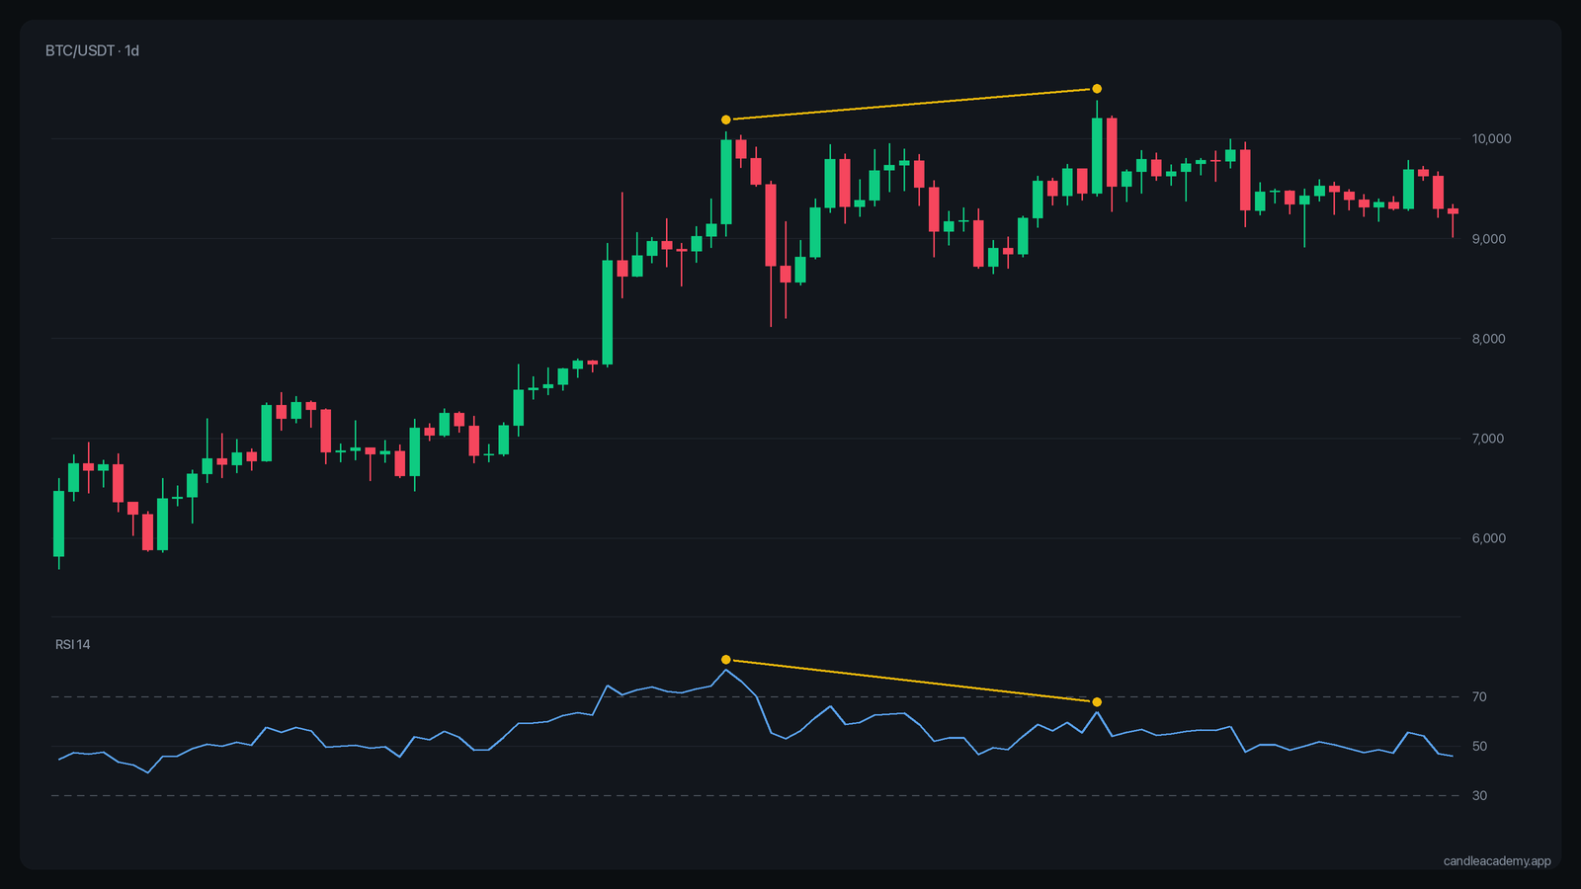Select the yellow trendline above the price candles
The width and height of the screenshot is (1581, 889).
pos(911,105)
